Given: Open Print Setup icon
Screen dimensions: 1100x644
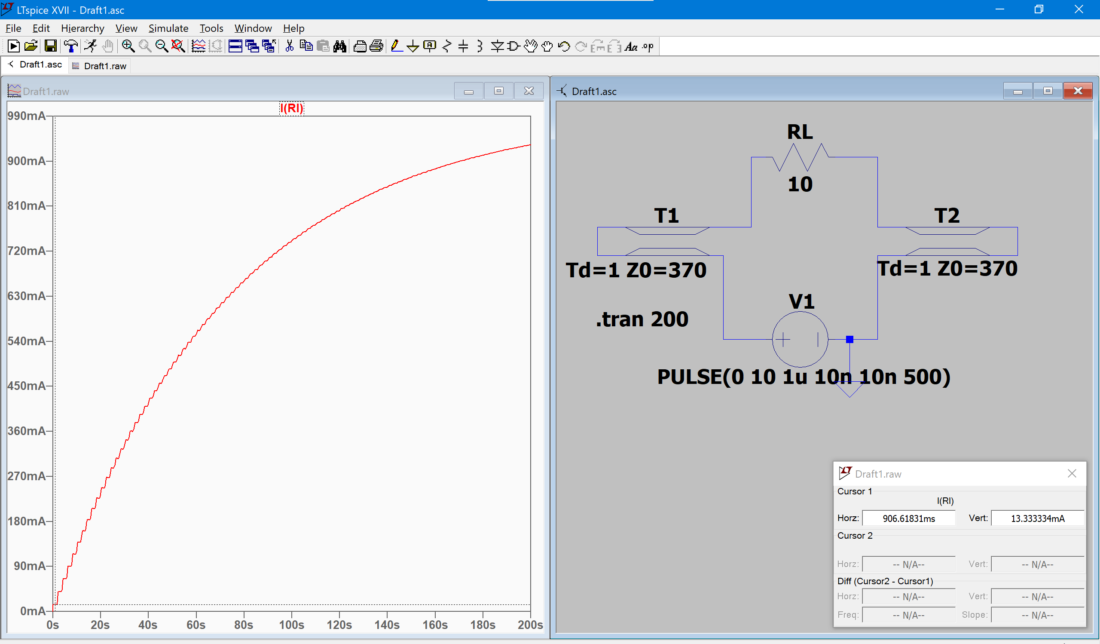Looking at the screenshot, I should click(360, 46).
